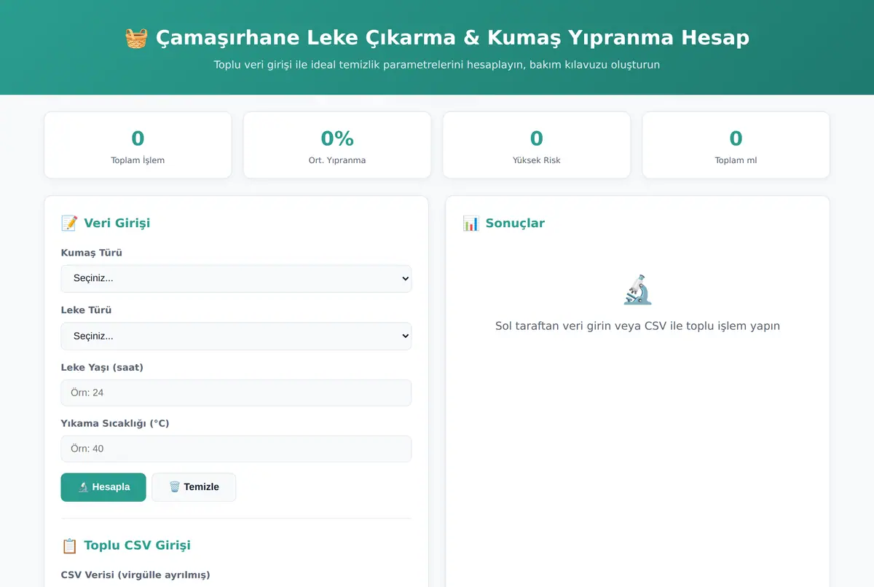The width and height of the screenshot is (874, 587).
Task: Click the Yüksek Risk stat card
Action: [537, 145]
